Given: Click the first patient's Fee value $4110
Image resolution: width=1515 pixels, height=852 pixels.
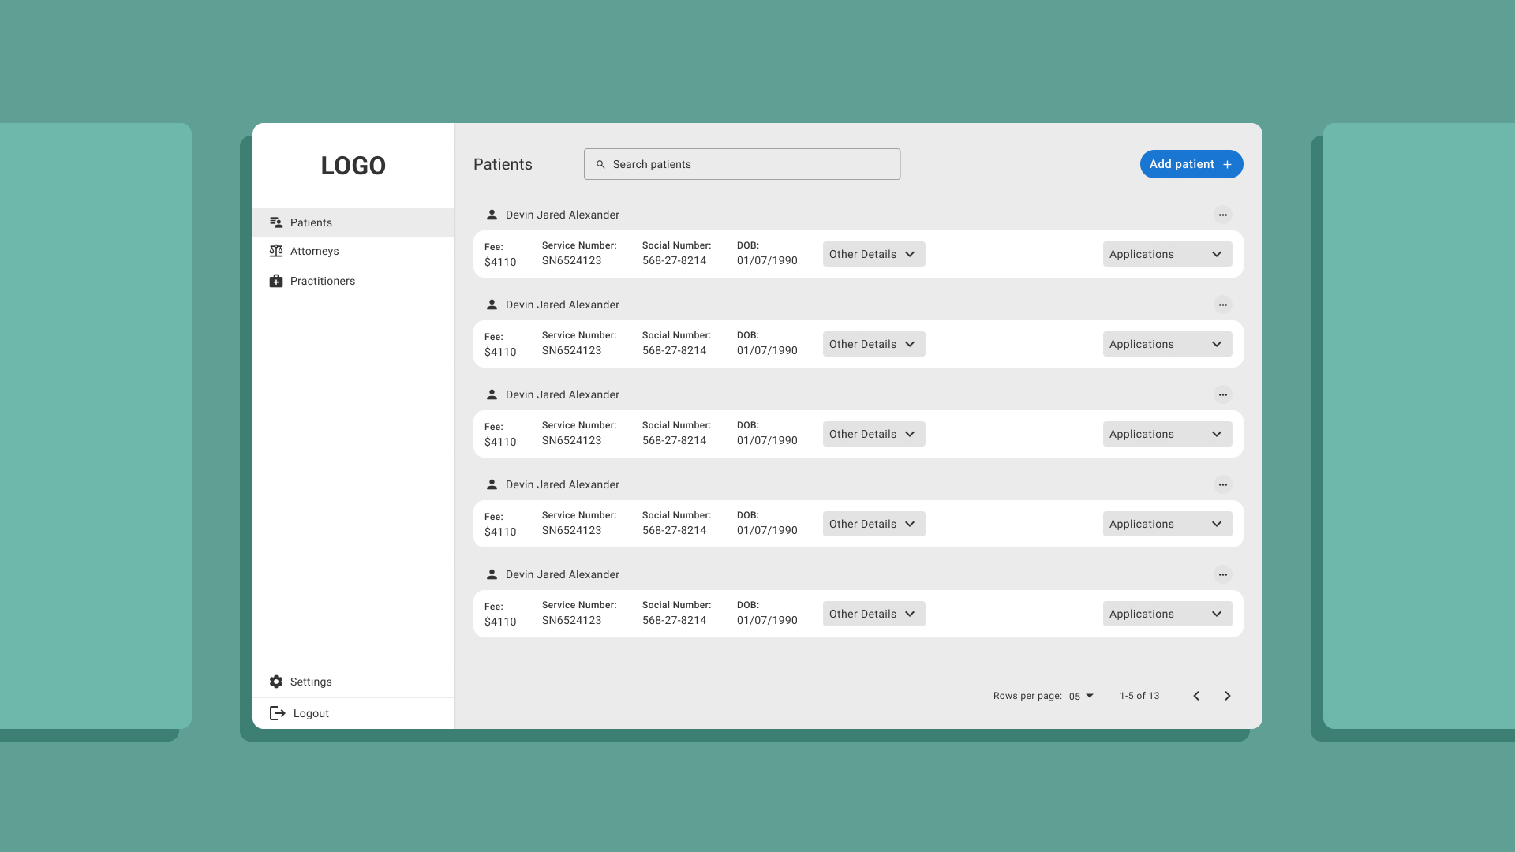Looking at the screenshot, I should [x=500, y=262].
